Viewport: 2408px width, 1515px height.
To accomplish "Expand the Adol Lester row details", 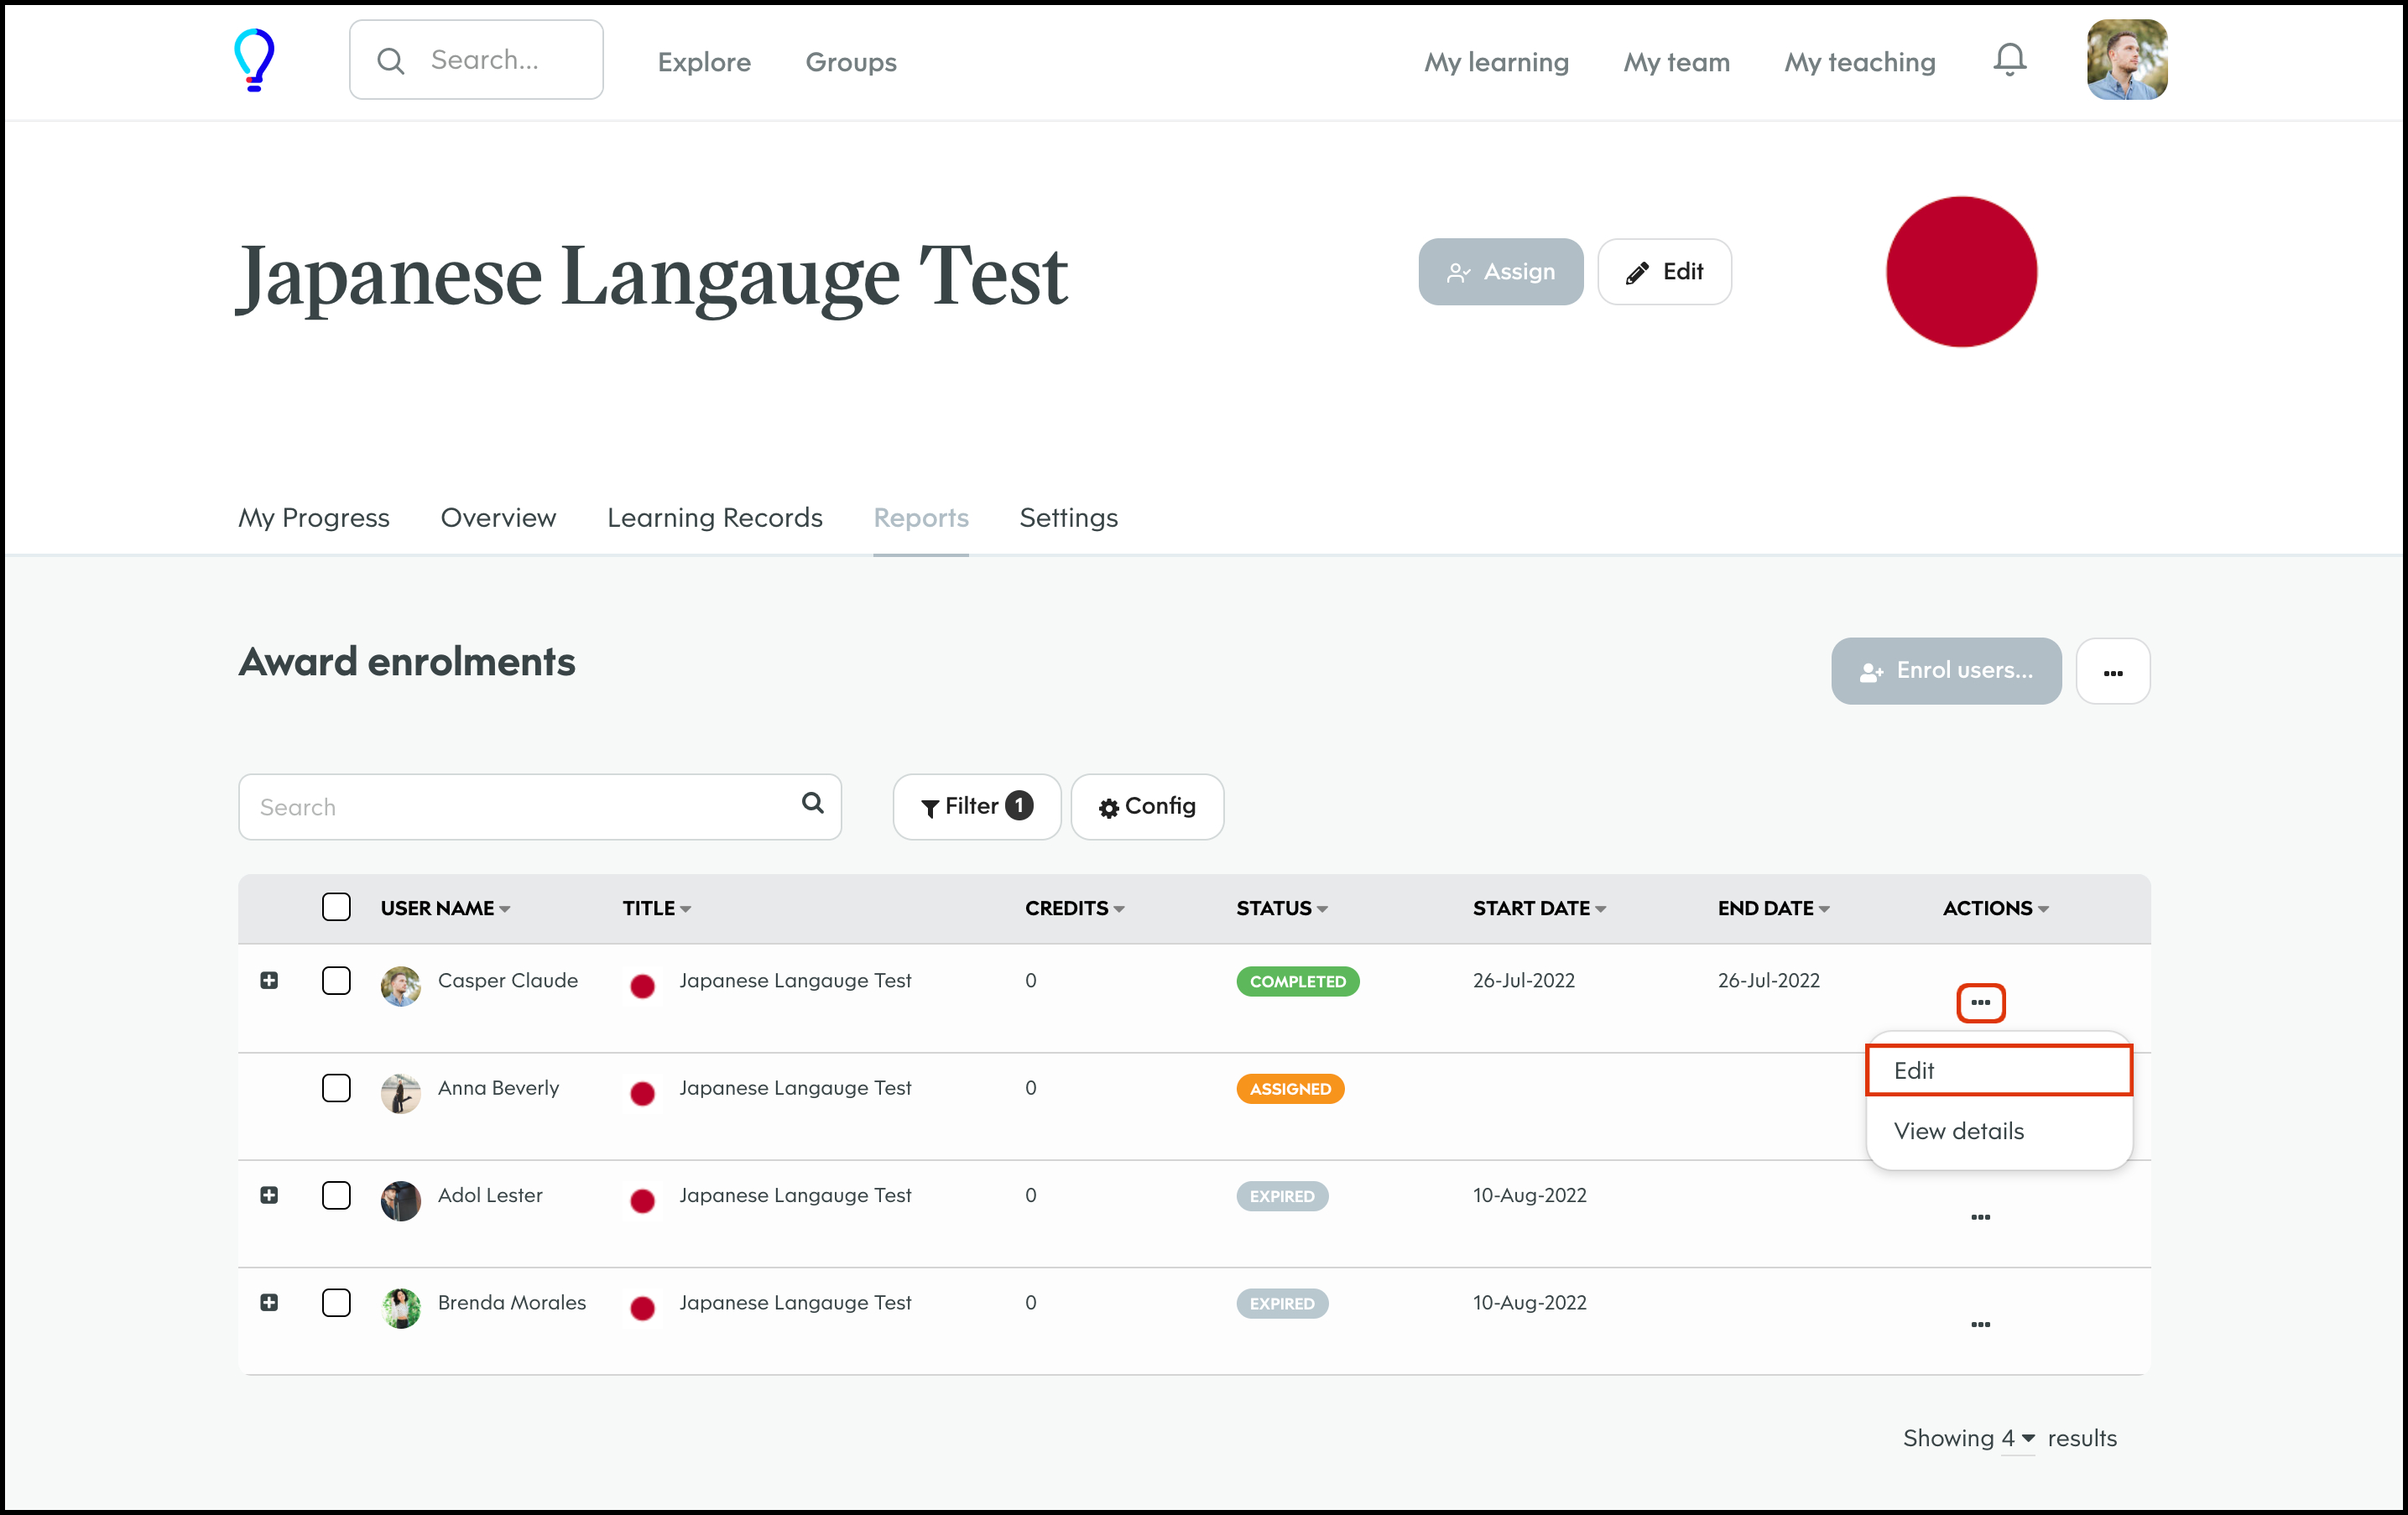I will pyautogui.click(x=269, y=1195).
